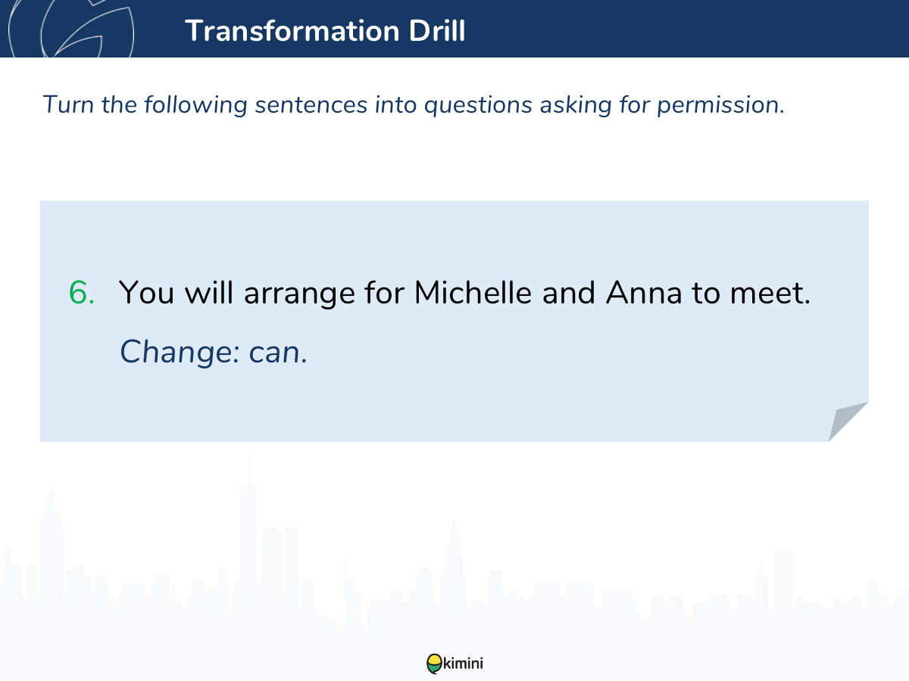Viewport: 909px width, 681px height.
Task: Select the green number 6 label
Action: point(82,293)
